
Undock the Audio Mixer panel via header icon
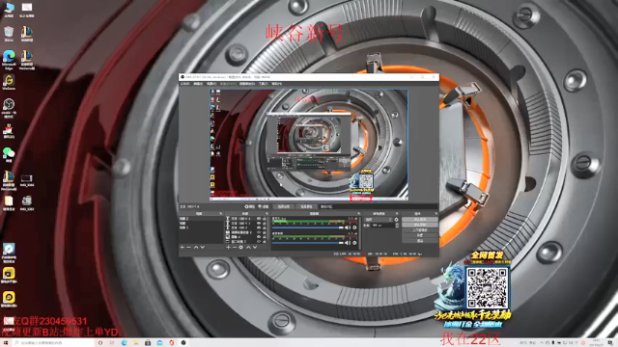point(358,213)
